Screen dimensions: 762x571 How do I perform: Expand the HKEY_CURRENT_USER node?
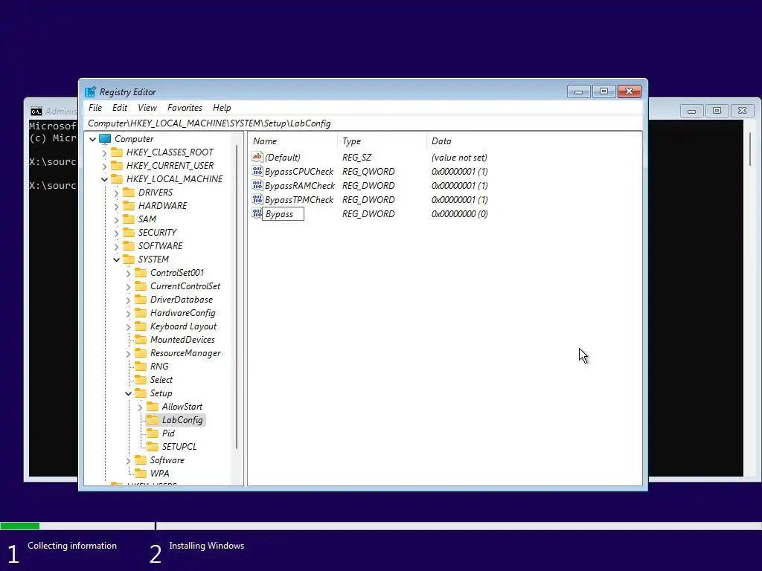click(x=104, y=166)
